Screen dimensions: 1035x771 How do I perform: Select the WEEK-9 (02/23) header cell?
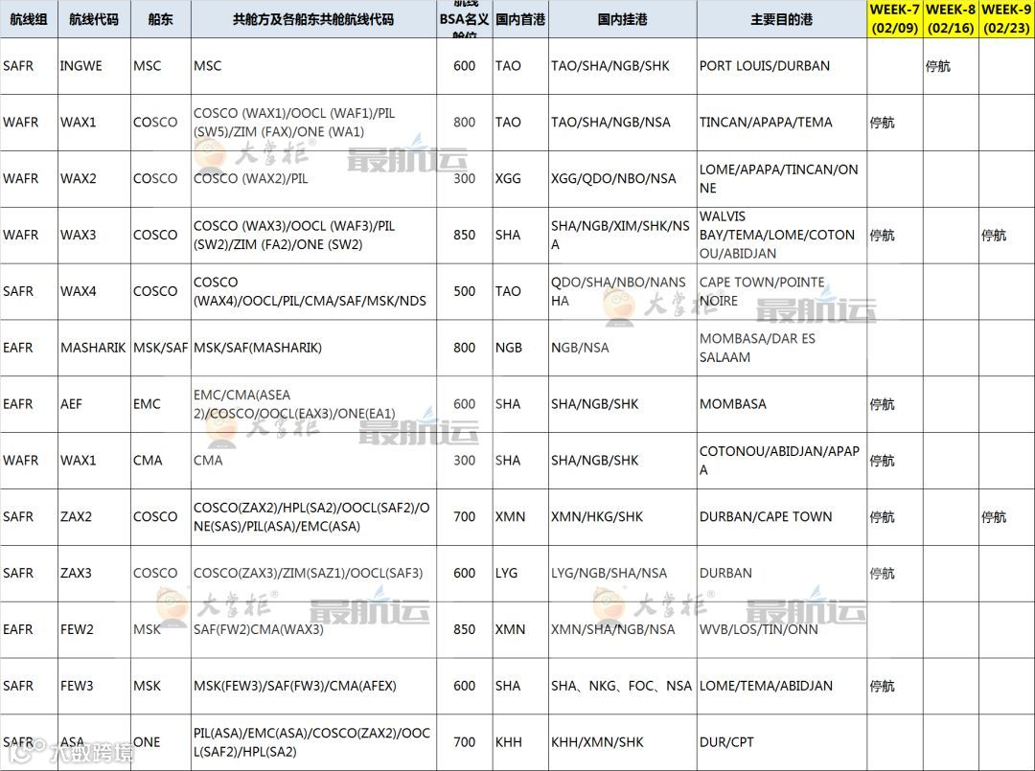tap(1006, 19)
